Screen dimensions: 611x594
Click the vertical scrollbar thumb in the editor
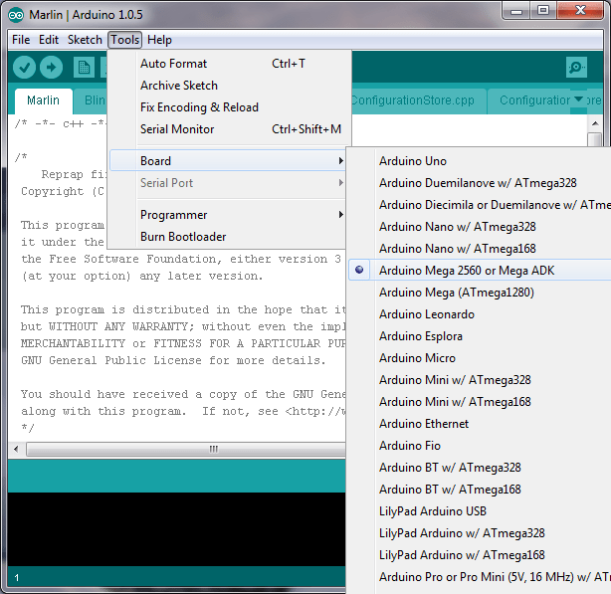click(x=595, y=139)
